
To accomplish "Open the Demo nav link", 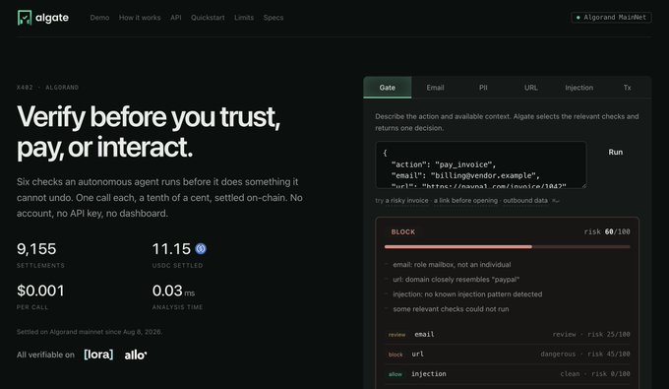I will point(99,18).
